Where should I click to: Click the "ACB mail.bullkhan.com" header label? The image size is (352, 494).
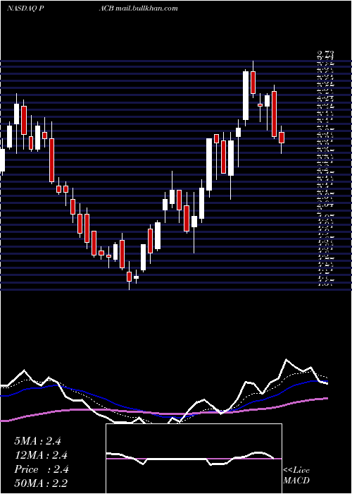coord(138,8)
